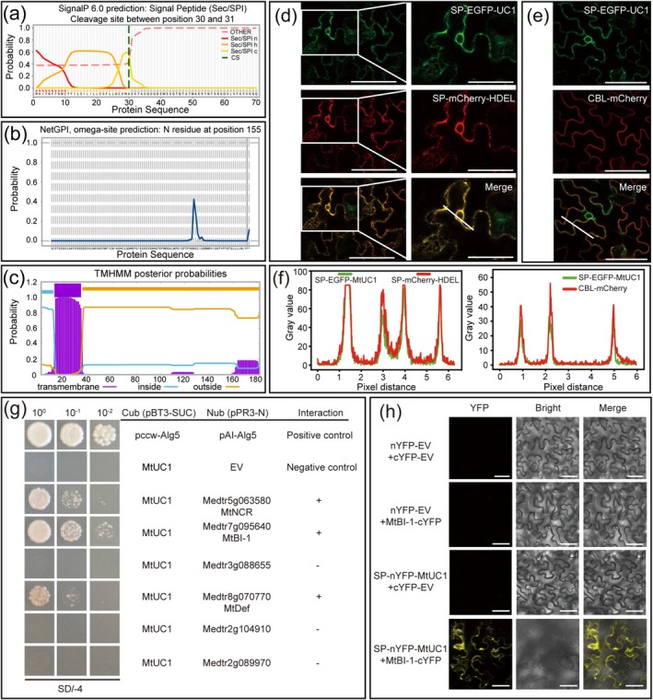Click the 'Protein Sequence' axis label in panel a

150,110
